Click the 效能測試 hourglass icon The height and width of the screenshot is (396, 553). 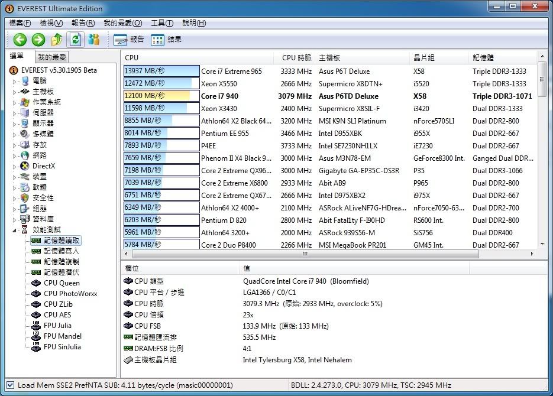click(25, 230)
